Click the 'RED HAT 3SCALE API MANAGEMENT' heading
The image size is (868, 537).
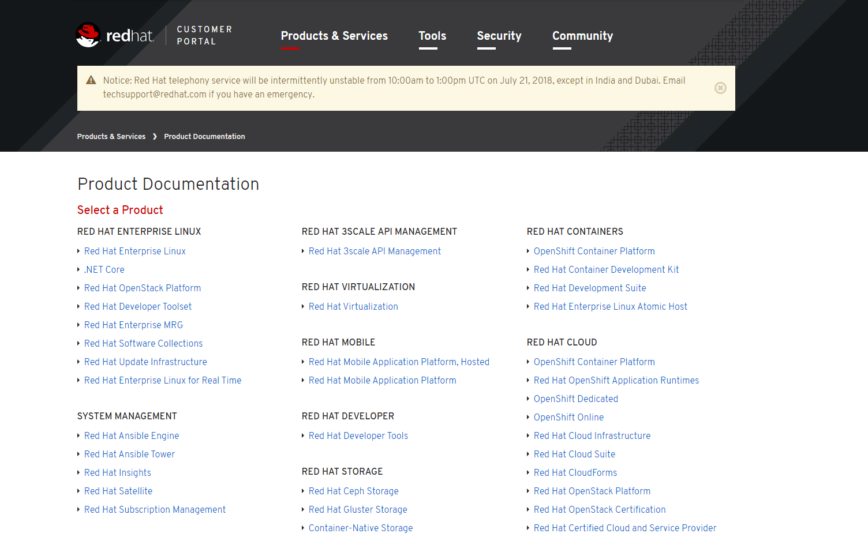point(379,232)
